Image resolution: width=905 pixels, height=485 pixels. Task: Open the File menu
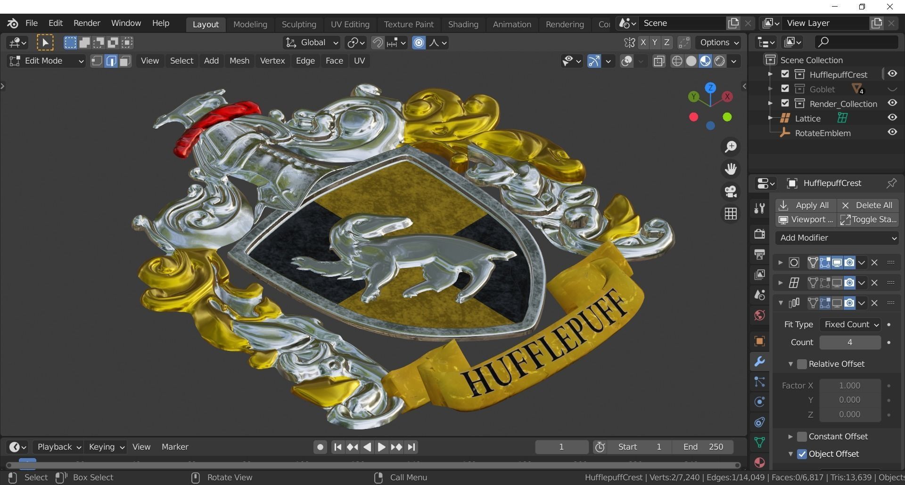pos(32,23)
